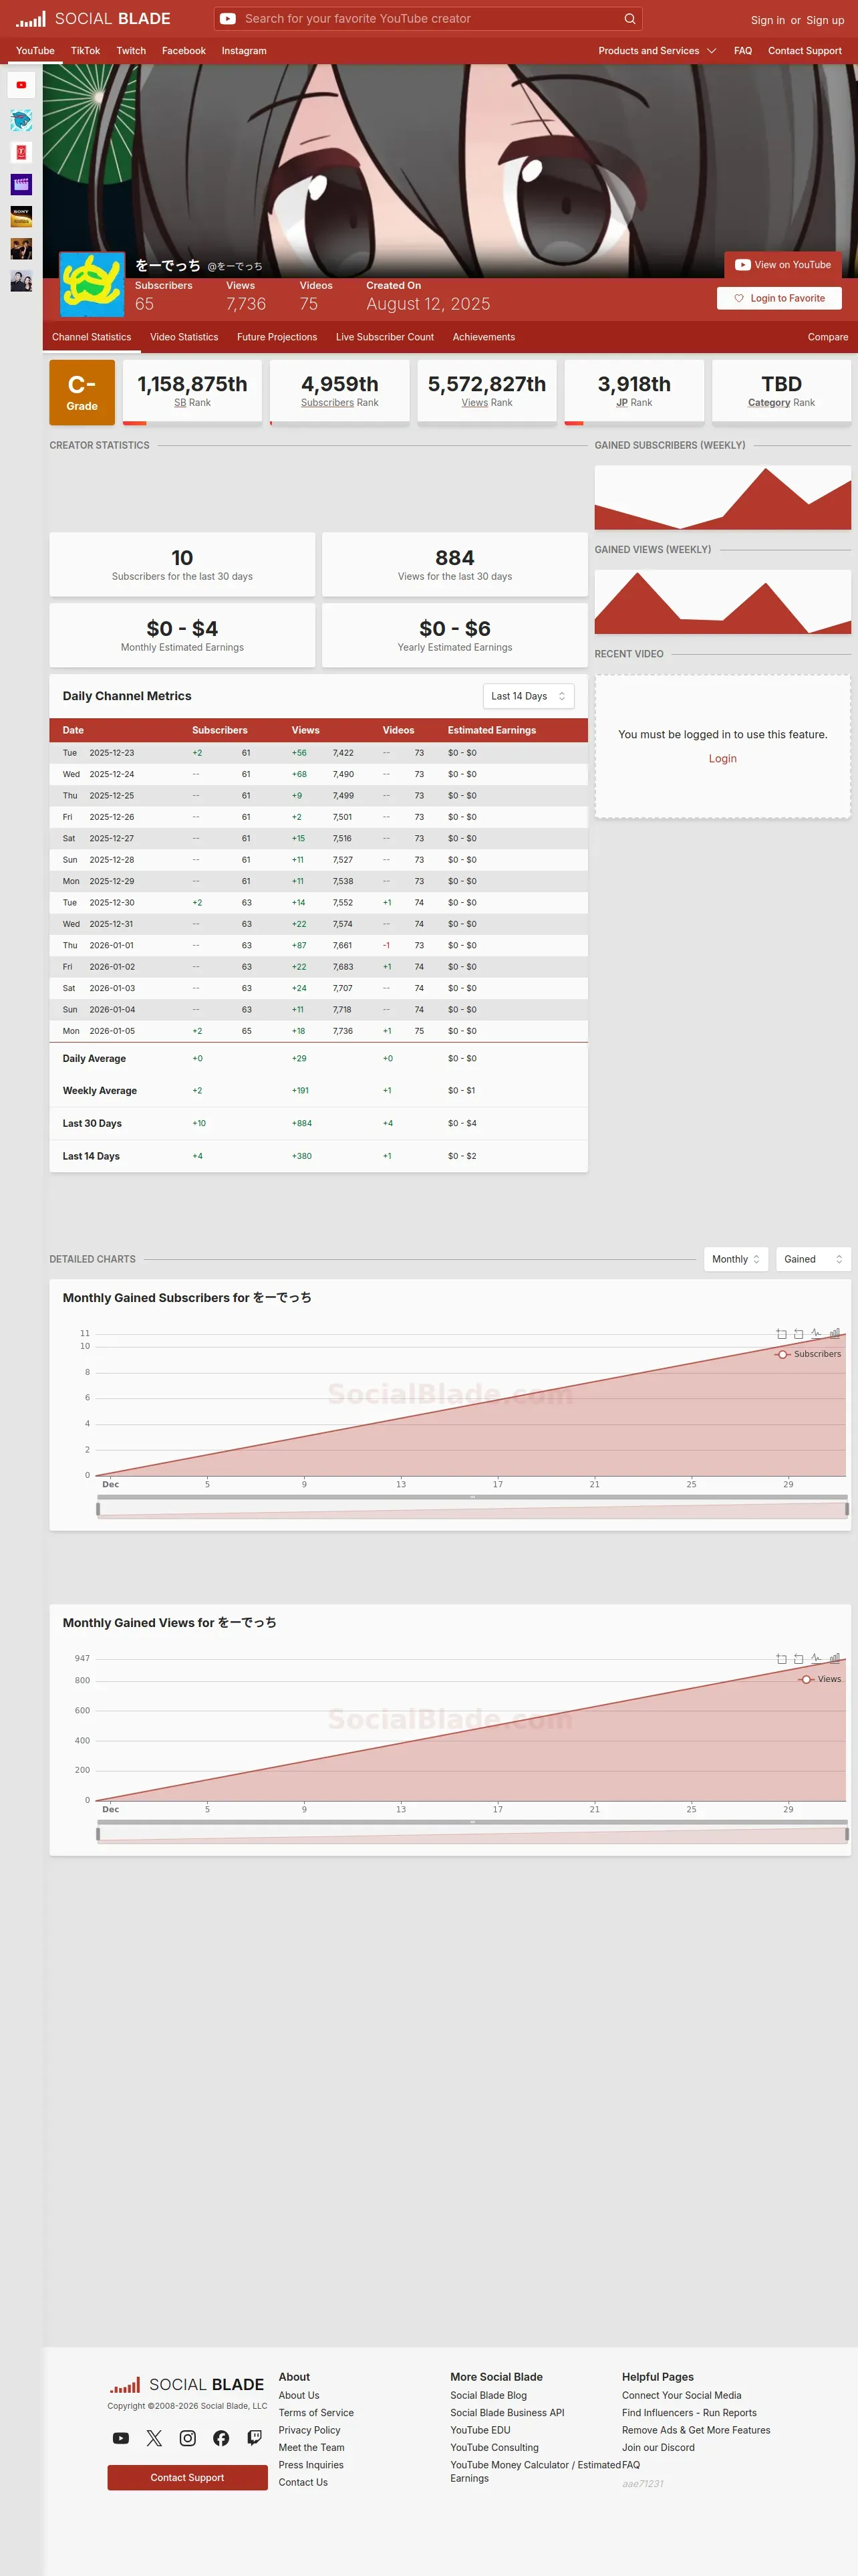Open Privacy Policy footer link
The width and height of the screenshot is (858, 2576).
309,2430
